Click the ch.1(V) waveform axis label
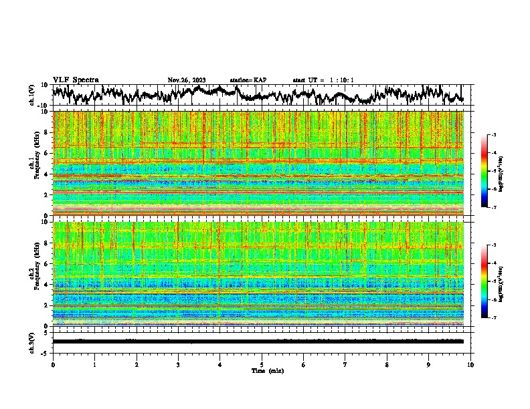 (32, 95)
